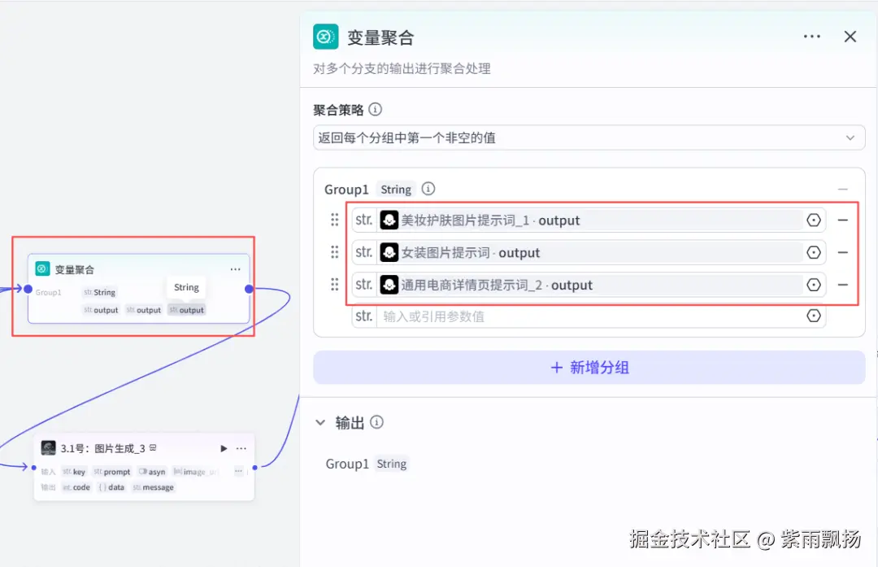
Task: Collapse the 输出 section chevron
Action: pos(320,422)
